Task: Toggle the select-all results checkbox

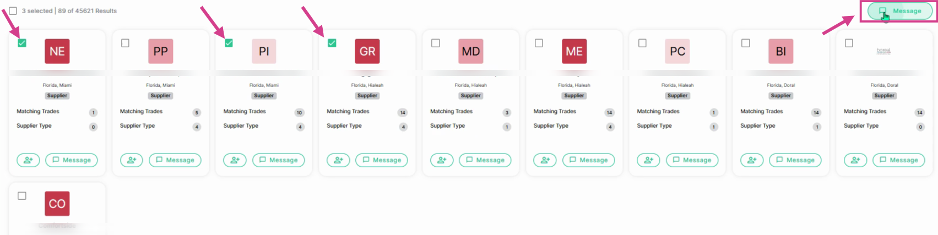Action: 13,10
